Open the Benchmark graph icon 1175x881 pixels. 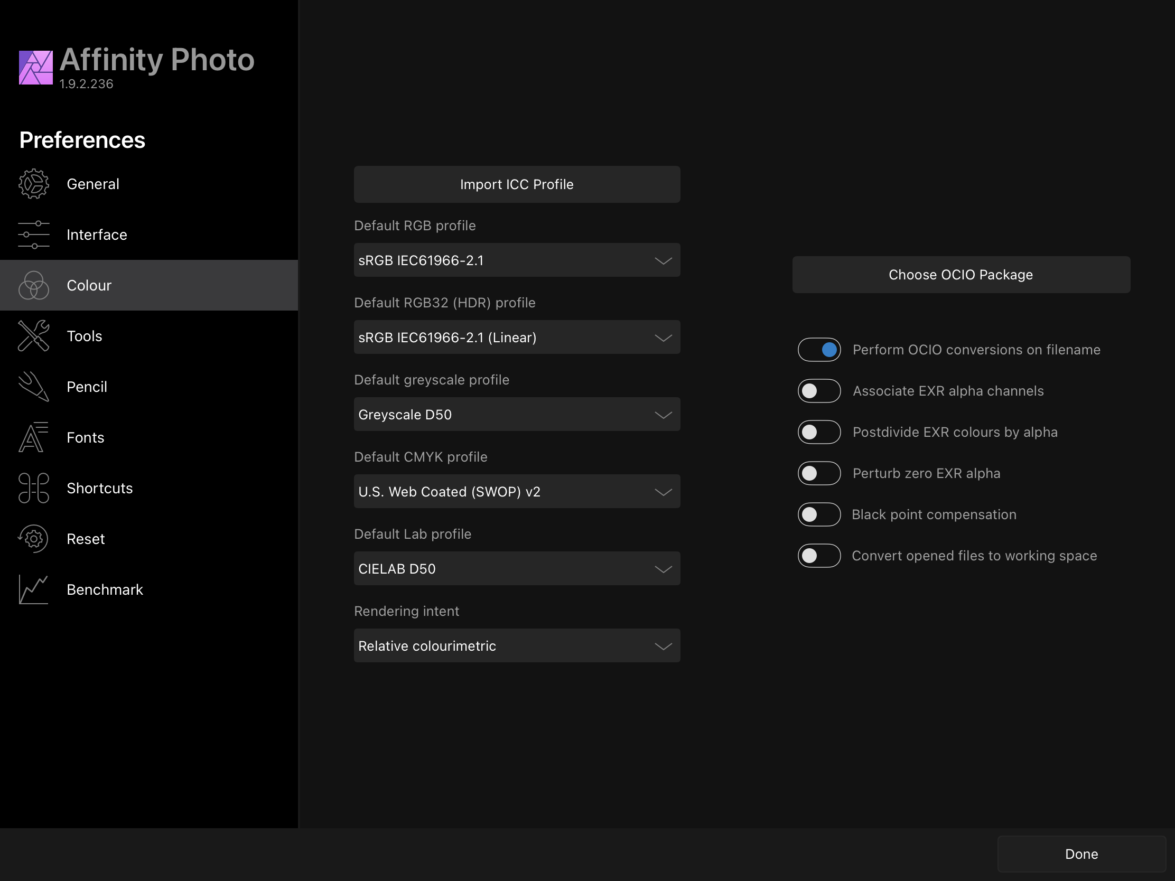tap(33, 589)
